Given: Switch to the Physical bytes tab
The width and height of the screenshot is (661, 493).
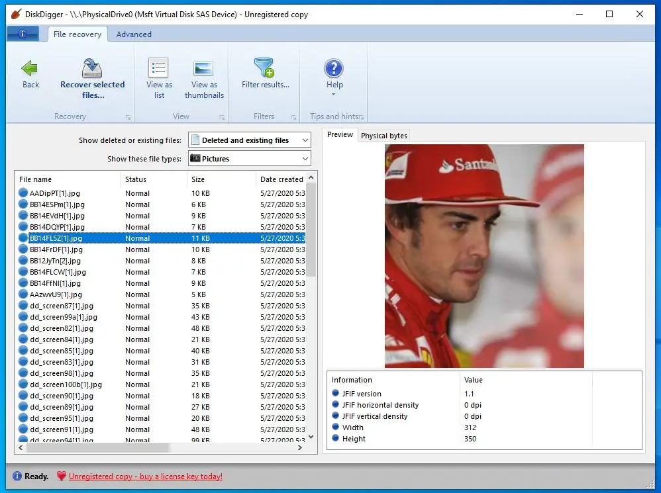Looking at the screenshot, I should point(384,136).
